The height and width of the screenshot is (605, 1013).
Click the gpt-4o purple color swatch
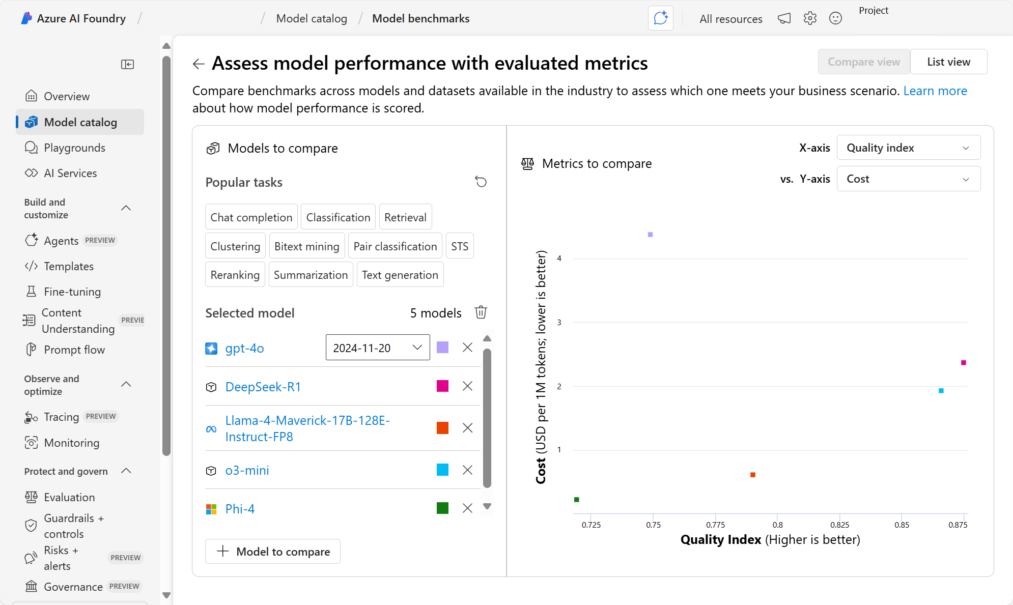click(442, 348)
